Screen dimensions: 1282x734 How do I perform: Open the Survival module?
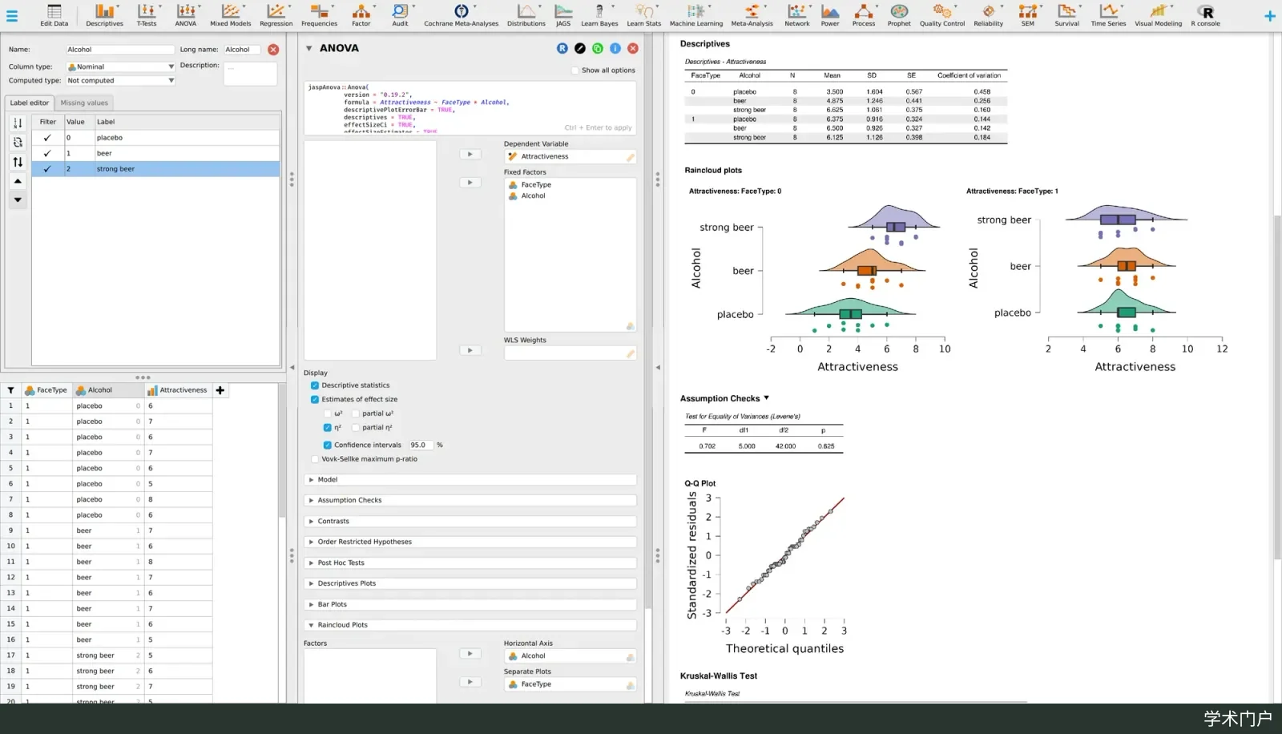click(x=1066, y=14)
